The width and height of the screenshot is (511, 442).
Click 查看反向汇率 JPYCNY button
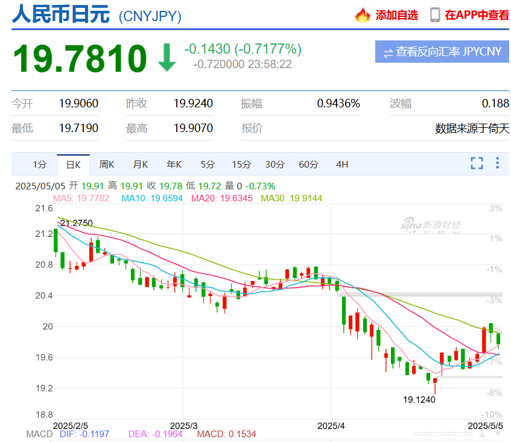[x=442, y=51]
